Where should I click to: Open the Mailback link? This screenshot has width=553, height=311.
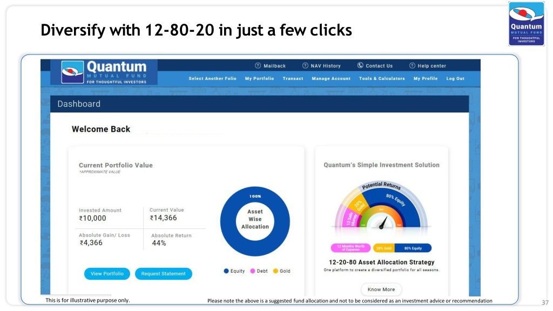274,66
